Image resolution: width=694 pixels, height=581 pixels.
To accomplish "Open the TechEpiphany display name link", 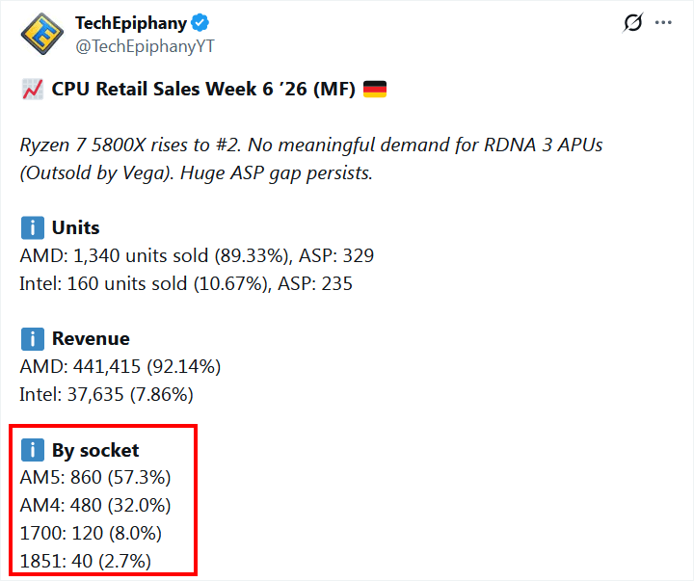I will [131, 23].
